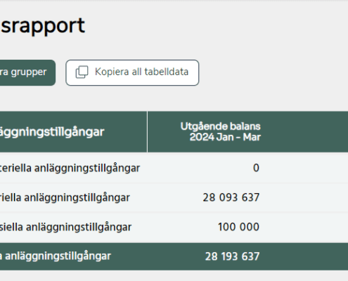Click the column header ending in 'ggningstillgångar'

click(52, 132)
